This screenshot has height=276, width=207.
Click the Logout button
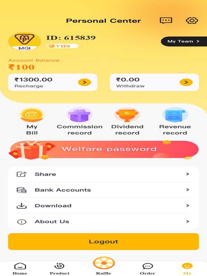tap(103, 241)
